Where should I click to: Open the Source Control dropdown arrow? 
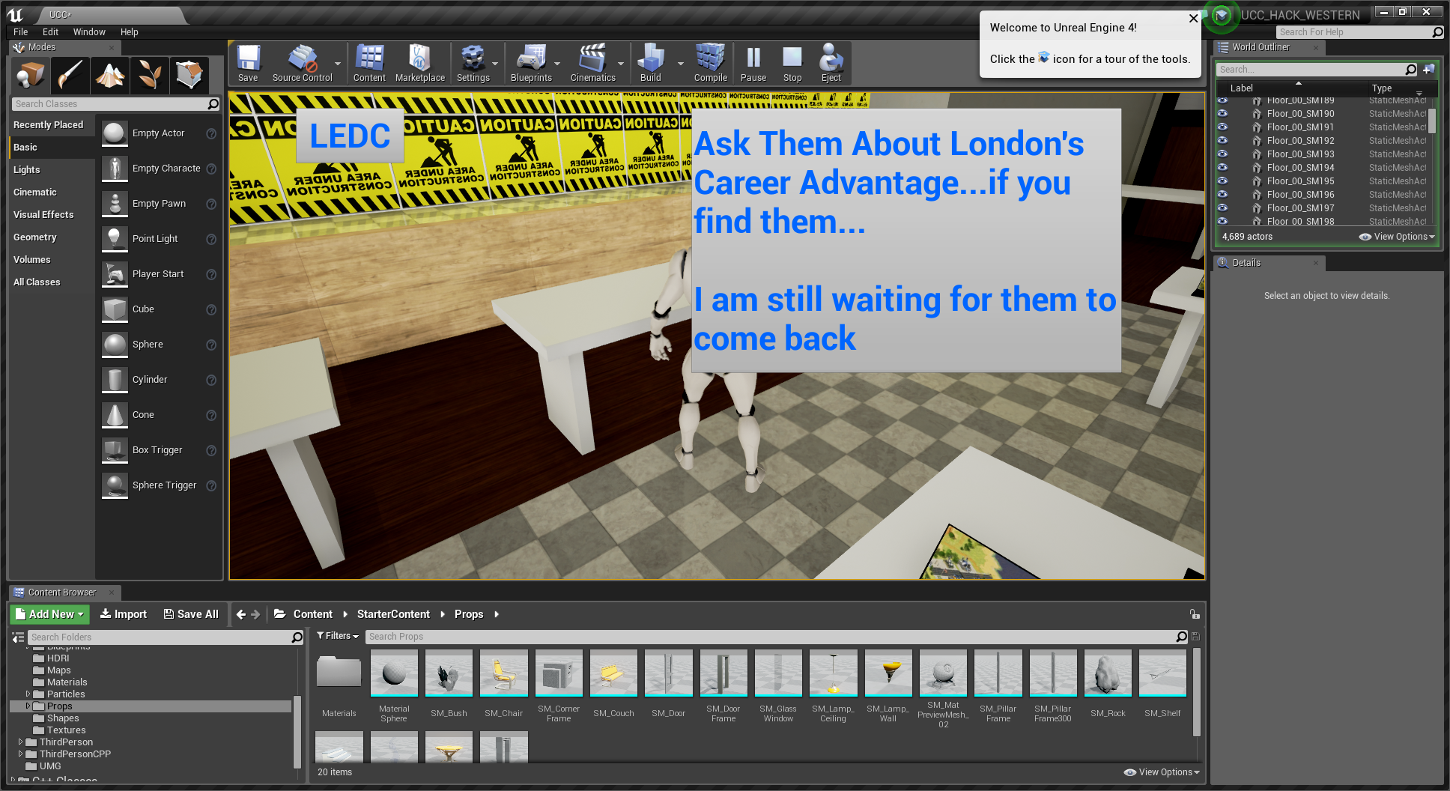click(338, 64)
